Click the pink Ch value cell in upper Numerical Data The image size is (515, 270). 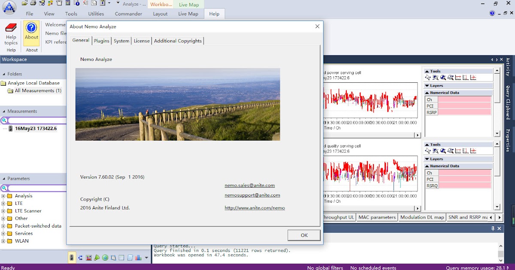click(x=464, y=99)
